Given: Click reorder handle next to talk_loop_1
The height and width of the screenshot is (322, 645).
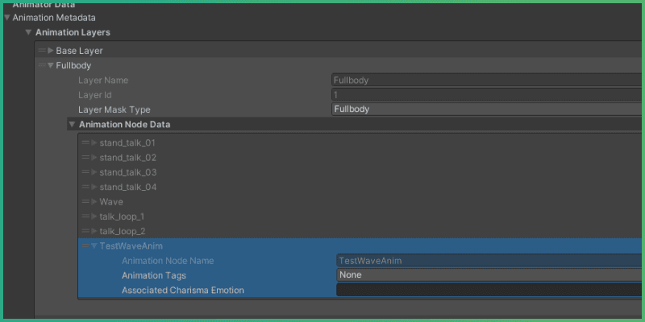Looking at the screenshot, I should click(85, 217).
